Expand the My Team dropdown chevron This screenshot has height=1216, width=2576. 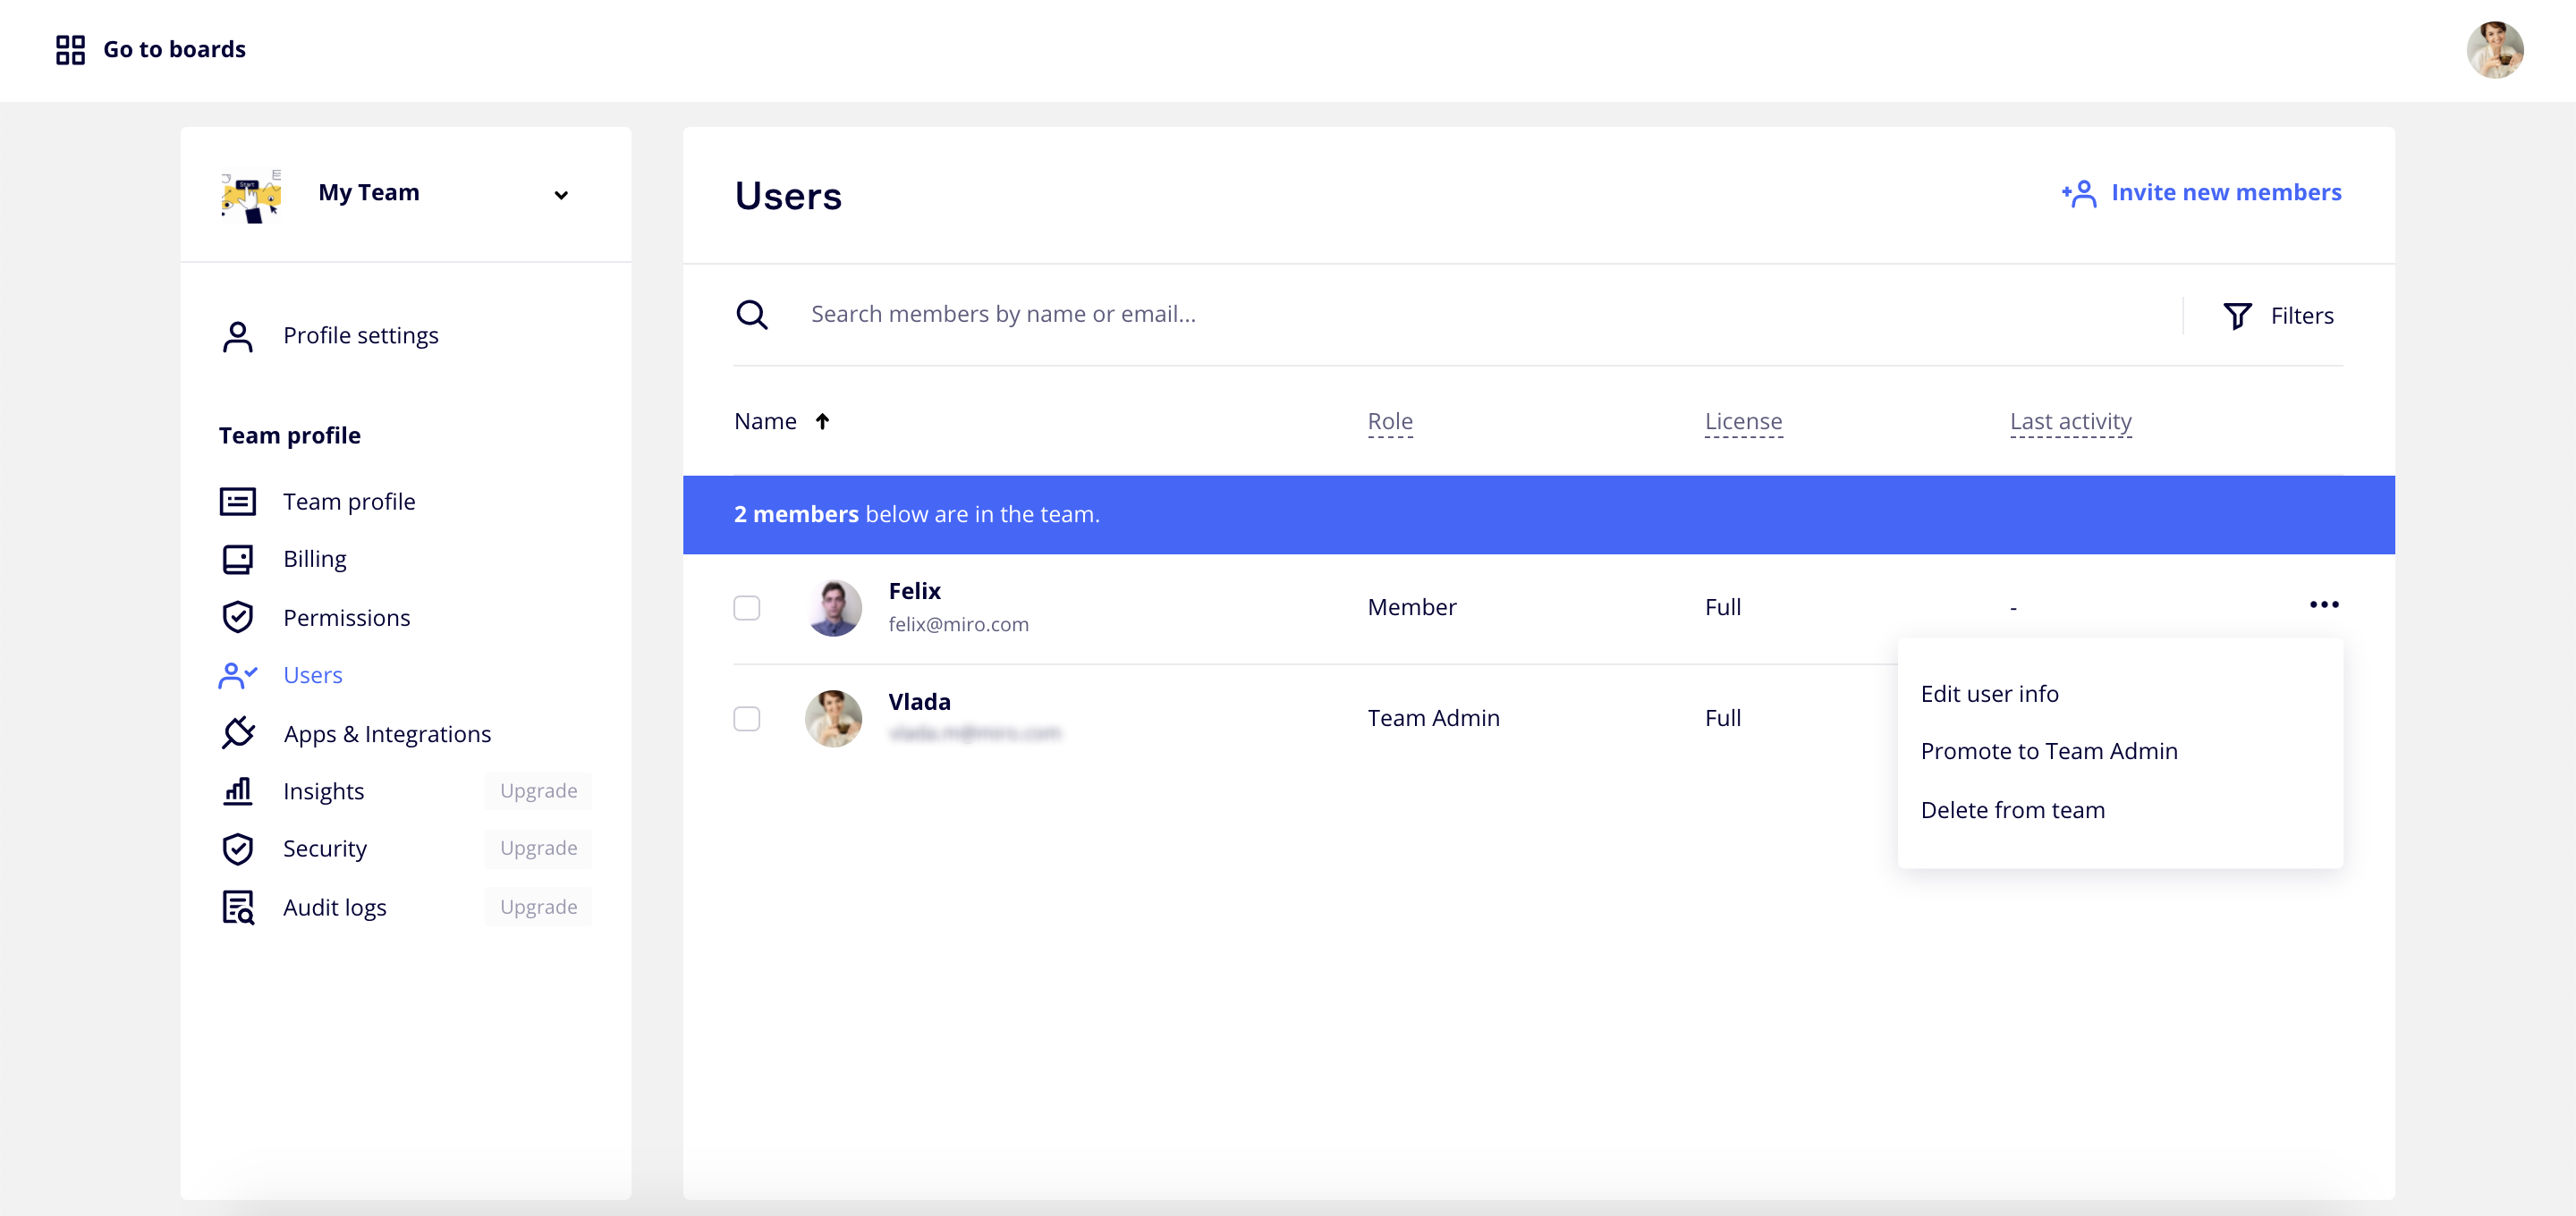pyautogui.click(x=561, y=194)
